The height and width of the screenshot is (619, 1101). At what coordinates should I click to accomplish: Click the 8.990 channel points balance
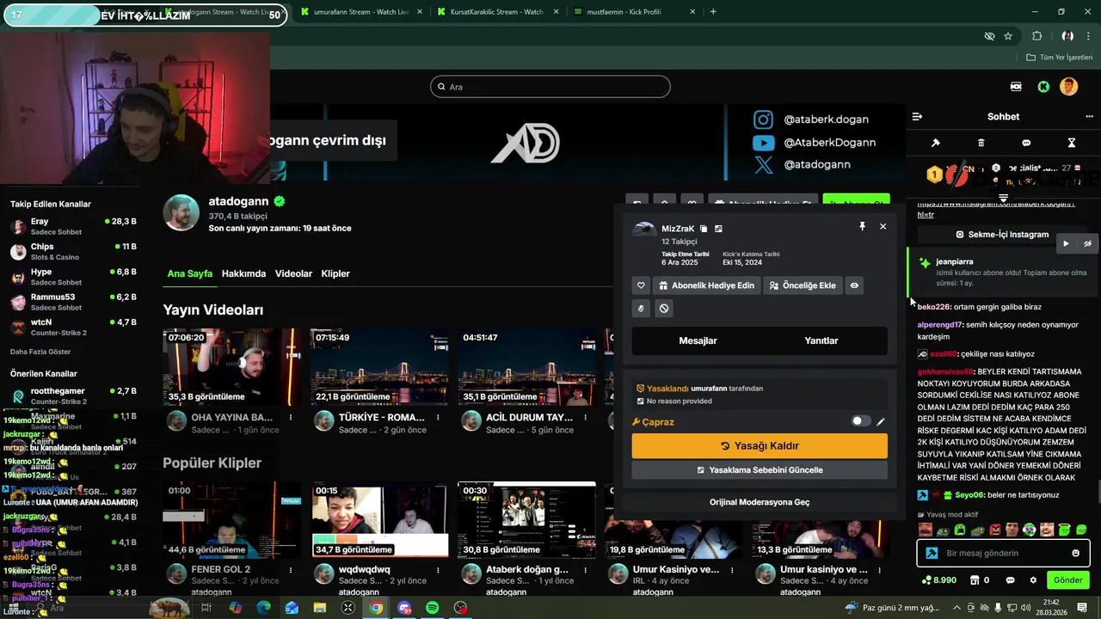939,580
